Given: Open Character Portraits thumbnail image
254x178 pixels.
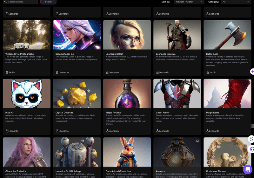Looking at the screenshot, I should pyautogui.click(x=27, y=152).
